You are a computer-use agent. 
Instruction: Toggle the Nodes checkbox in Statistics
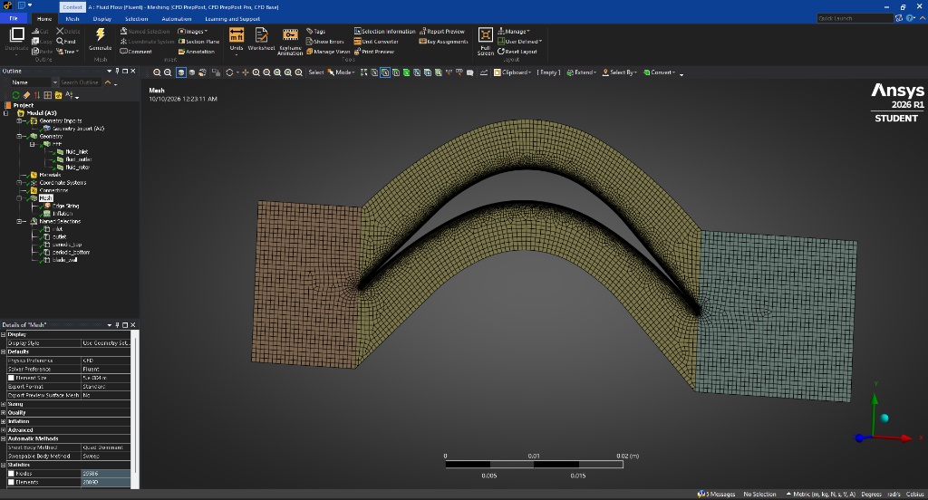click(x=11, y=474)
